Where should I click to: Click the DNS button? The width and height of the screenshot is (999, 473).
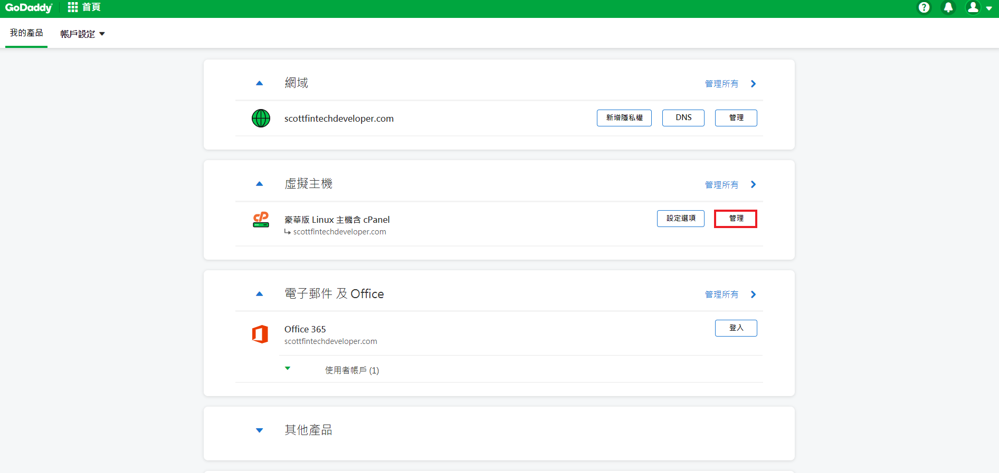point(683,118)
